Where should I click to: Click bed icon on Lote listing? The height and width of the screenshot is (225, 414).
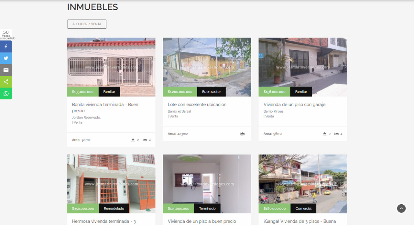[x=243, y=134]
